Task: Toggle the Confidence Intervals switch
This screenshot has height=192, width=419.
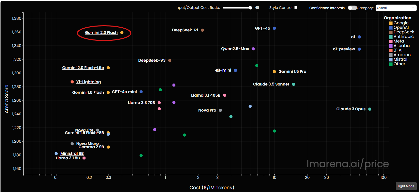Action: click(x=352, y=8)
